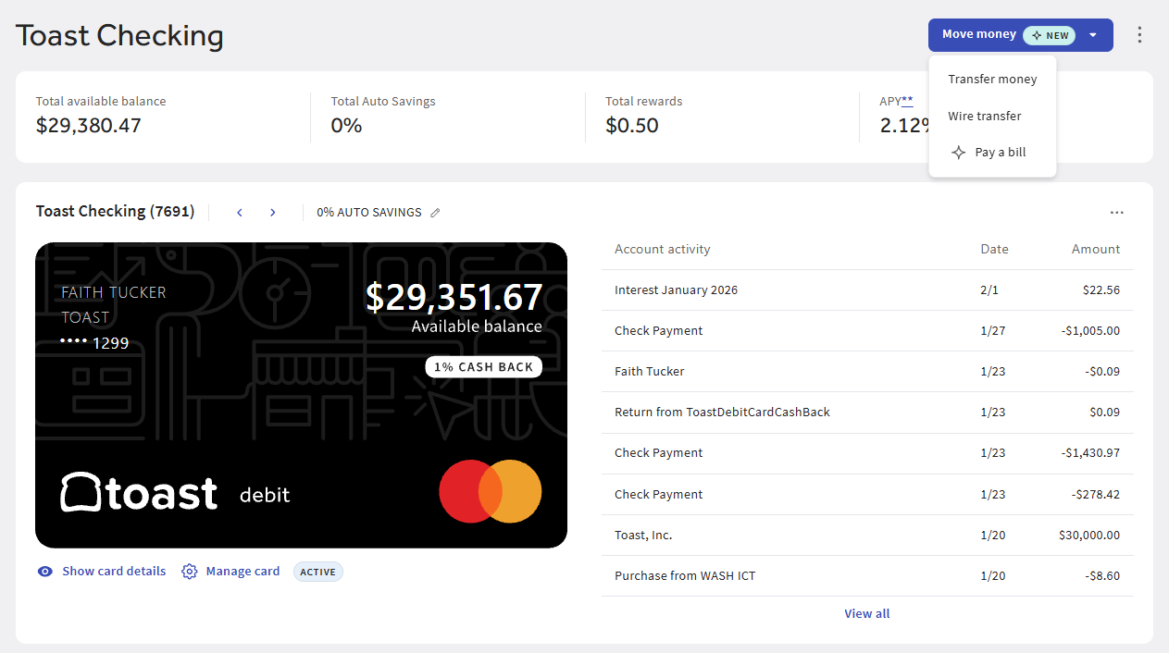Screen dimensions: 1169x653
Task: Click the eye icon to show card details
Action: click(x=44, y=572)
